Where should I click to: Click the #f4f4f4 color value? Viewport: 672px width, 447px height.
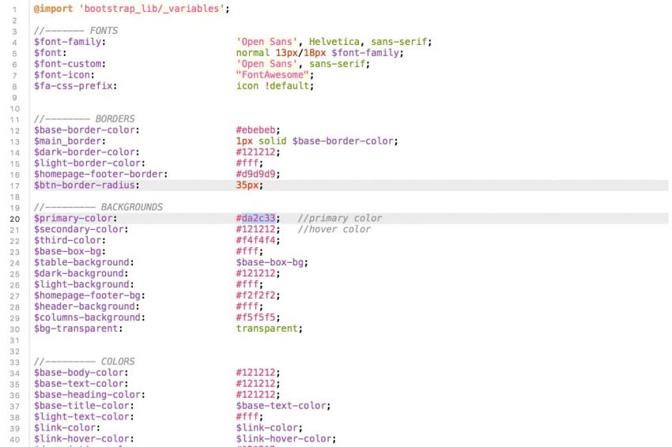[258, 241]
